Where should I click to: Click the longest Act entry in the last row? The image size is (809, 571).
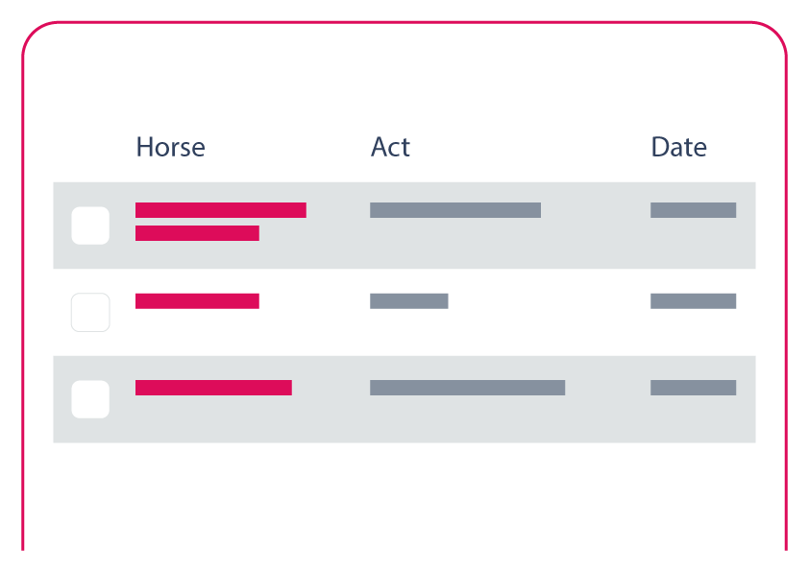(x=467, y=388)
